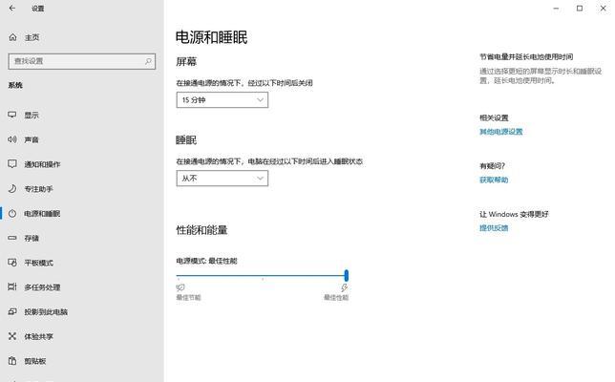
Task: Minimize the Settings window
Action: [x=556, y=8]
